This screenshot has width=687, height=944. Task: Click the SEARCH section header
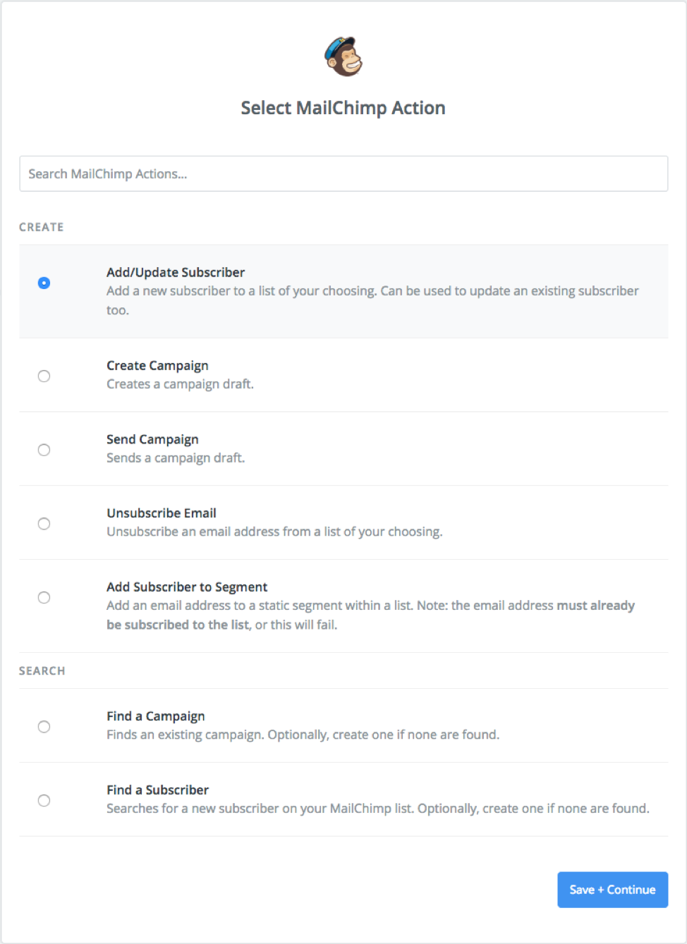coord(42,670)
